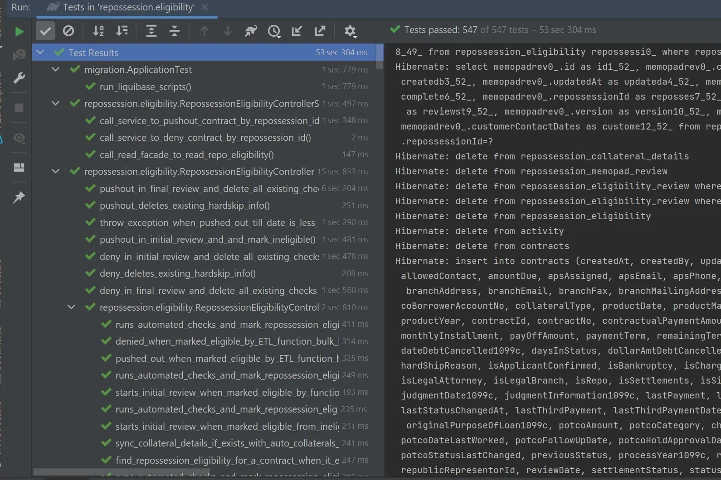Screen dimensions: 721x480
Task: Click the green Rerun tests button
Action: [x=19, y=32]
